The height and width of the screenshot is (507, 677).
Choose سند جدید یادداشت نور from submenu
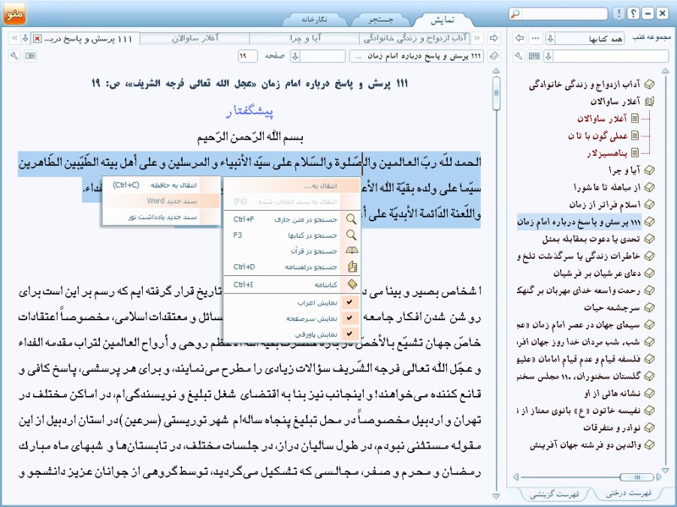point(161,217)
